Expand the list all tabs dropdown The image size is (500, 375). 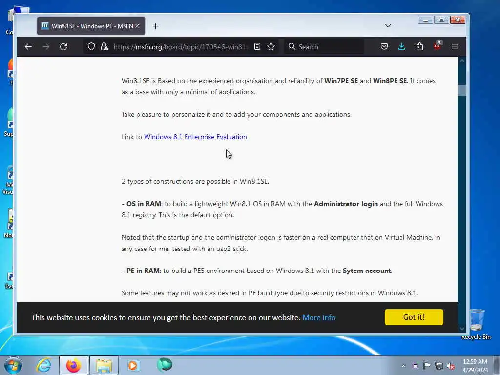(388, 26)
